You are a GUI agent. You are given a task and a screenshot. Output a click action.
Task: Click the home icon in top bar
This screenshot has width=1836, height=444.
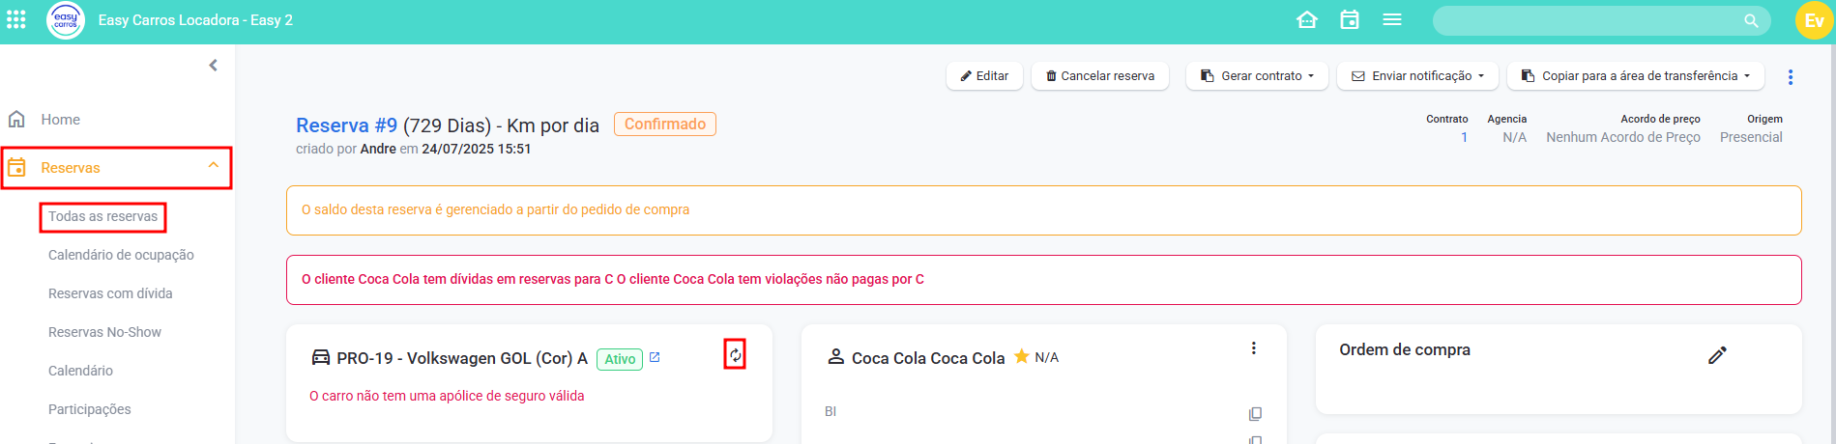coord(1307,20)
